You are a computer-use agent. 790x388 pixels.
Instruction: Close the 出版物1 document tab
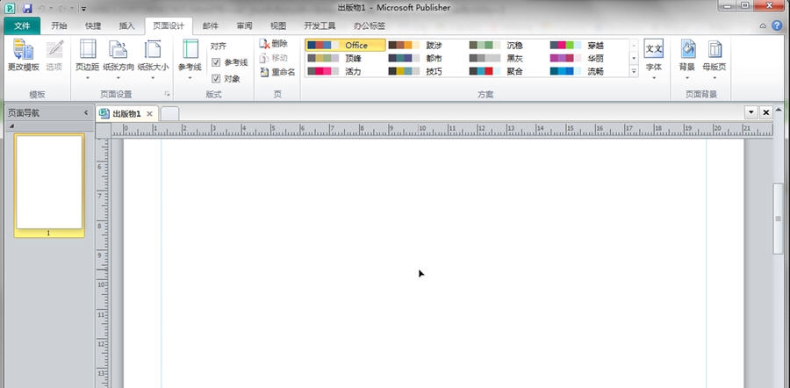click(x=149, y=114)
